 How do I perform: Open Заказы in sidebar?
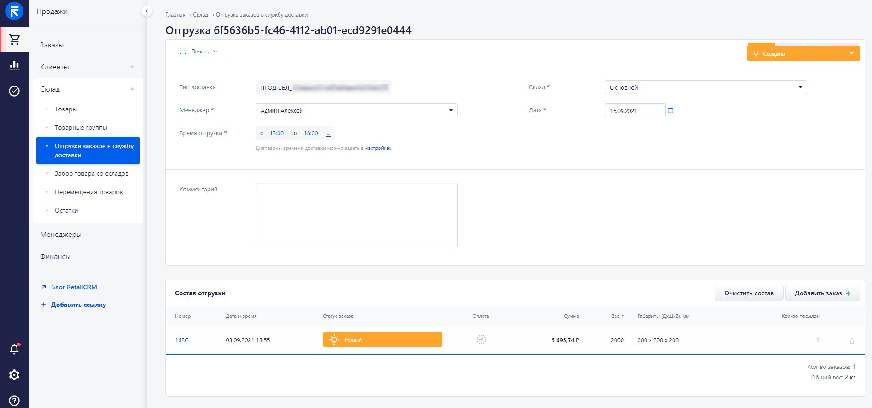52,45
